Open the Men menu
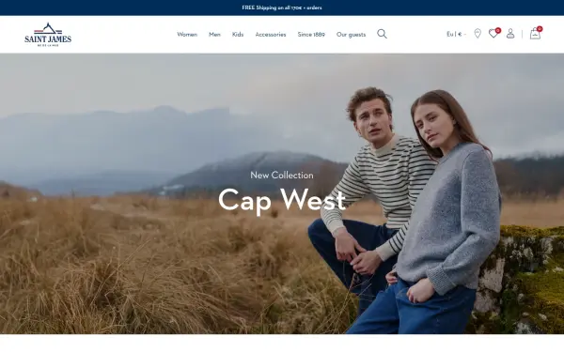564x352 pixels. coord(214,35)
